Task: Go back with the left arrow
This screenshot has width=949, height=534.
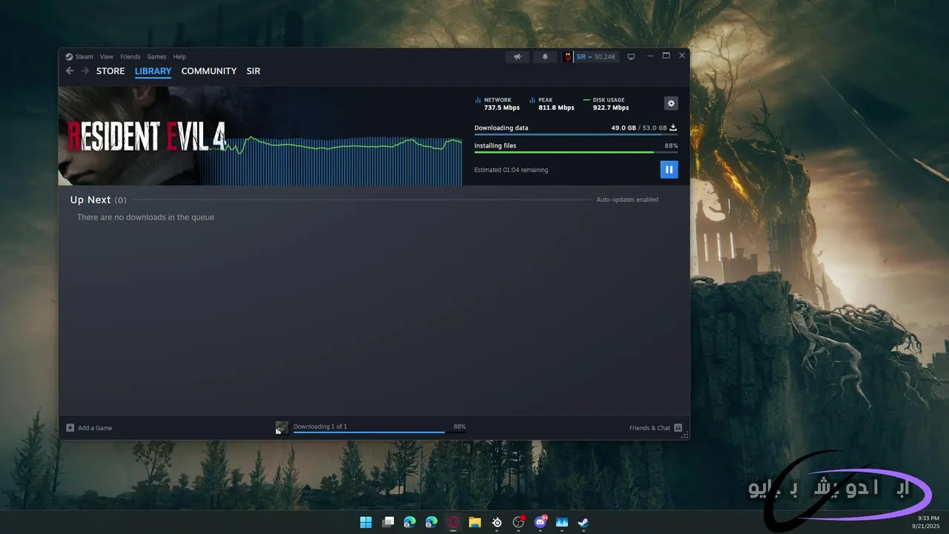Action: coord(70,71)
